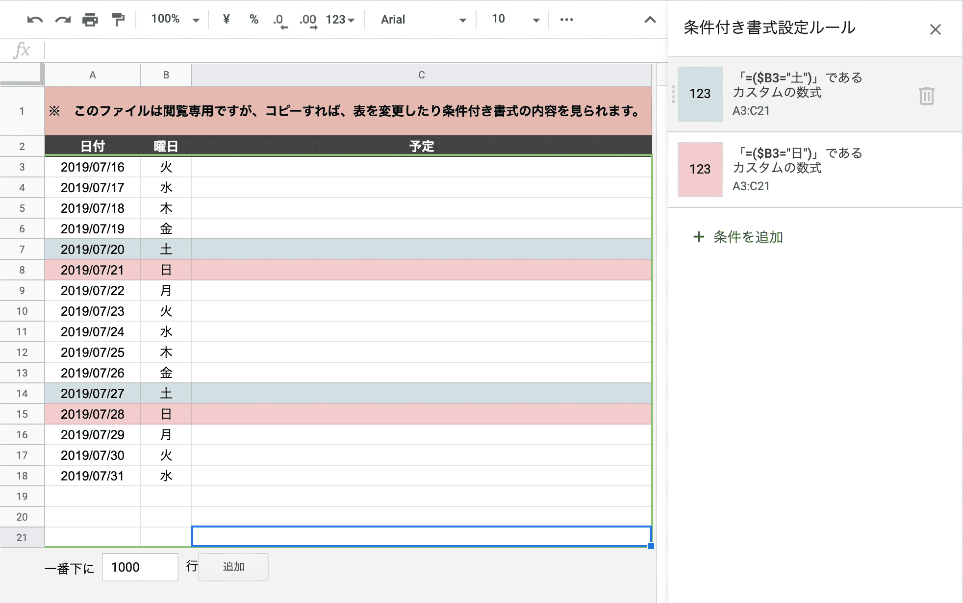The width and height of the screenshot is (963, 603).
Task: Select the empty 予定 cell for 2019/07/22
Action: (x=422, y=291)
